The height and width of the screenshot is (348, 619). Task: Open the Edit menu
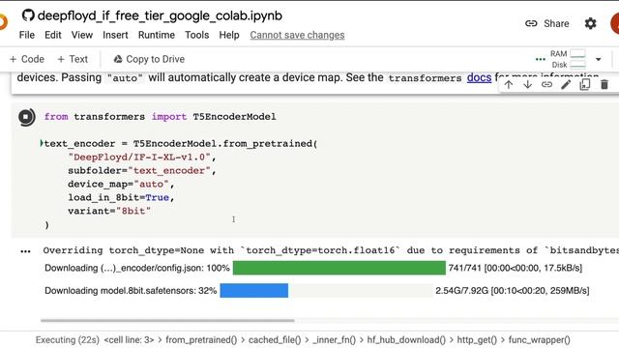coord(53,35)
